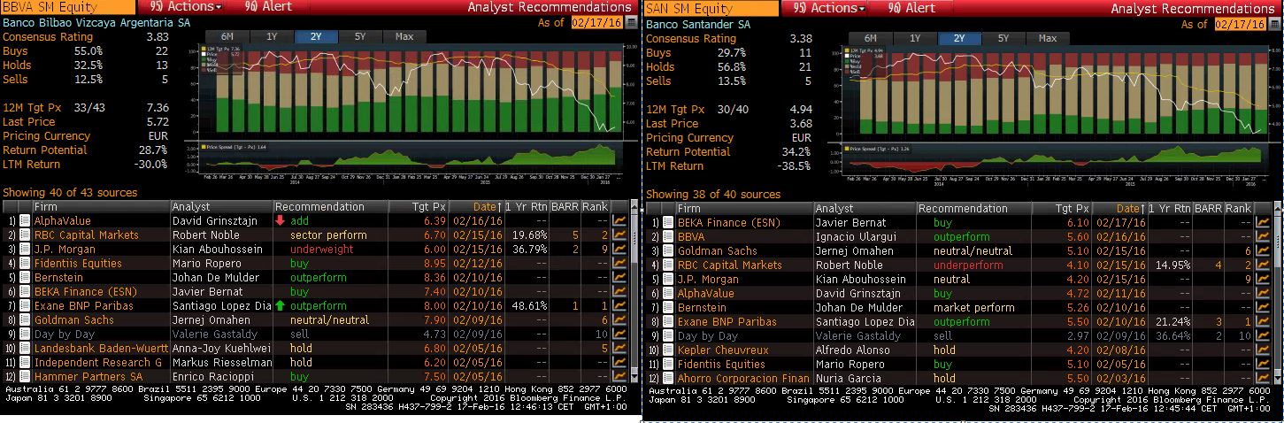Open BEKA Finance document icon in SAN window
The image size is (1284, 423).
[x=668, y=223]
